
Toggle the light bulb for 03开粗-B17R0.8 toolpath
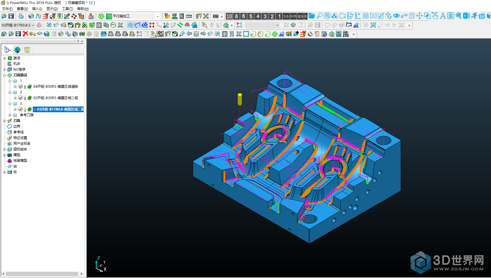coord(25,109)
